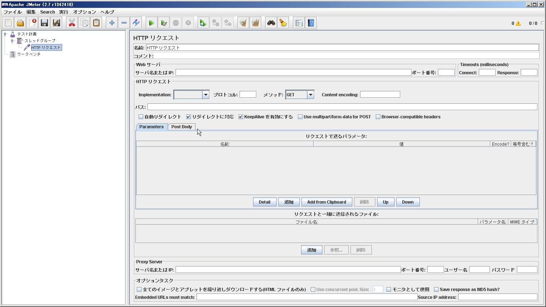Viewport: 546px width, 307px height.
Task: Open the ファイル menu
Action: click(x=12, y=12)
